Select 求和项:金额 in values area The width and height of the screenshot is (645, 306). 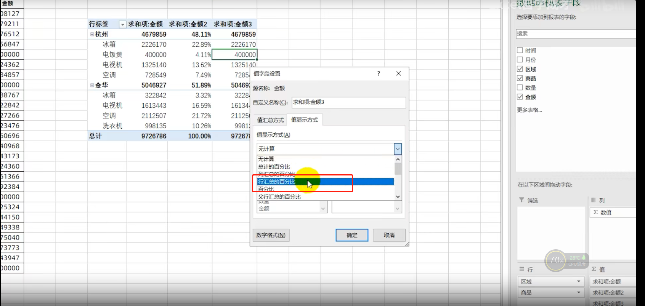[x=613, y=282]
